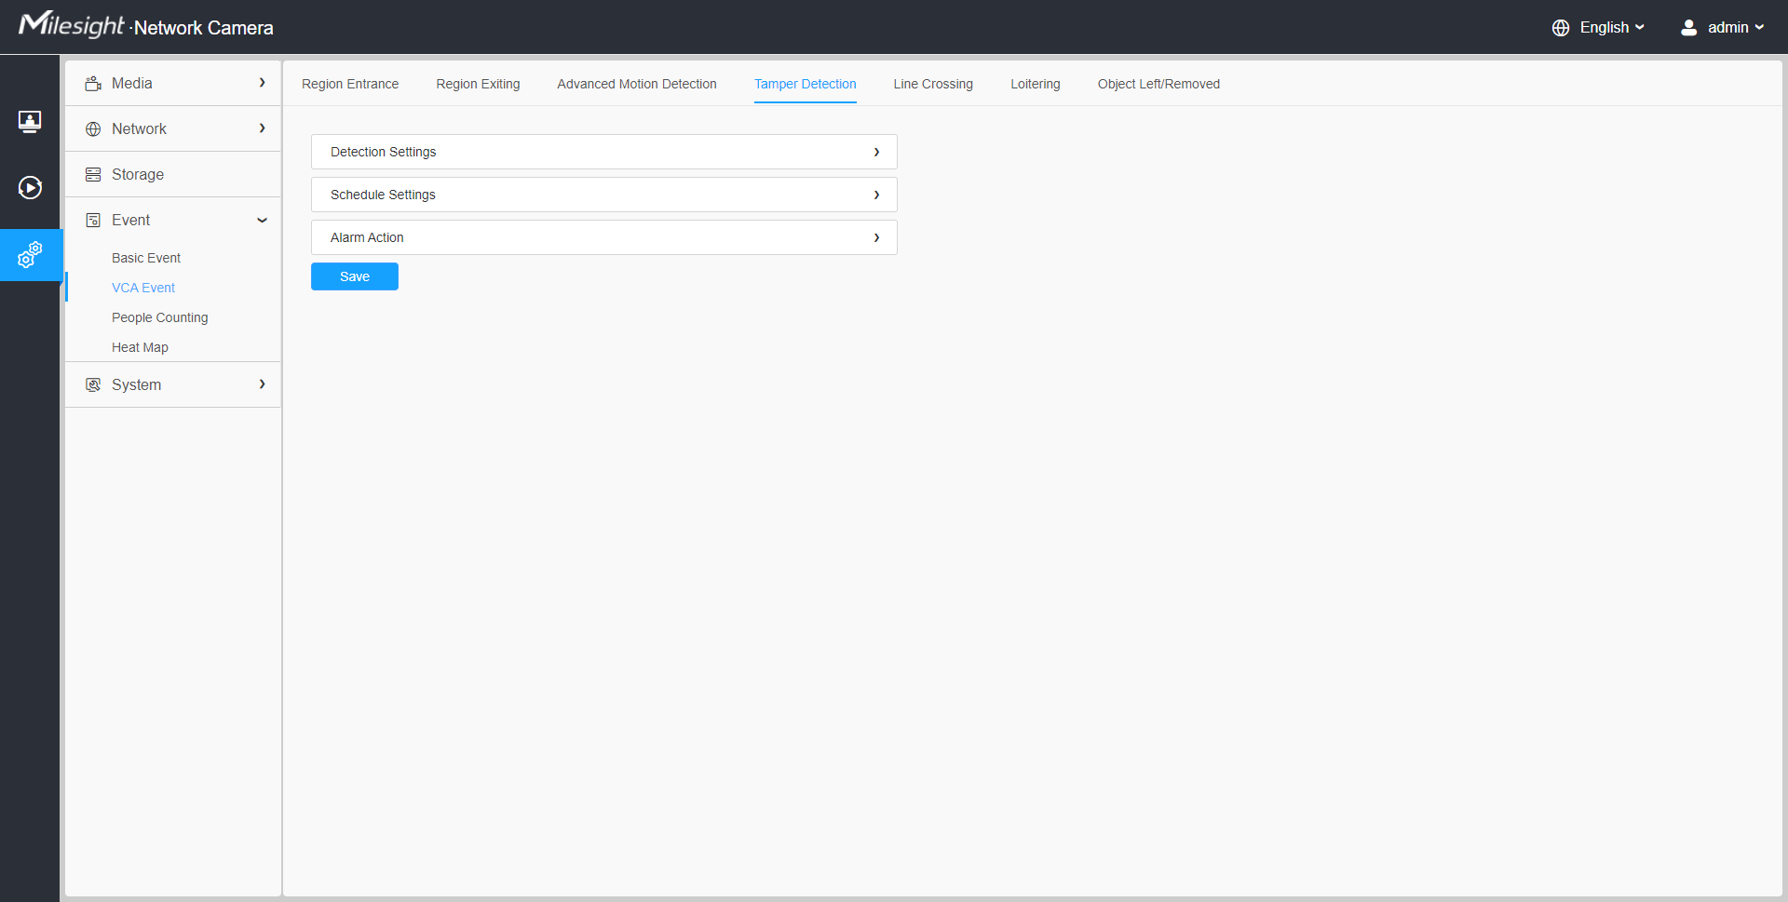Expand the Schedule Settings section

pyautogui.click(x=603, y=195)
